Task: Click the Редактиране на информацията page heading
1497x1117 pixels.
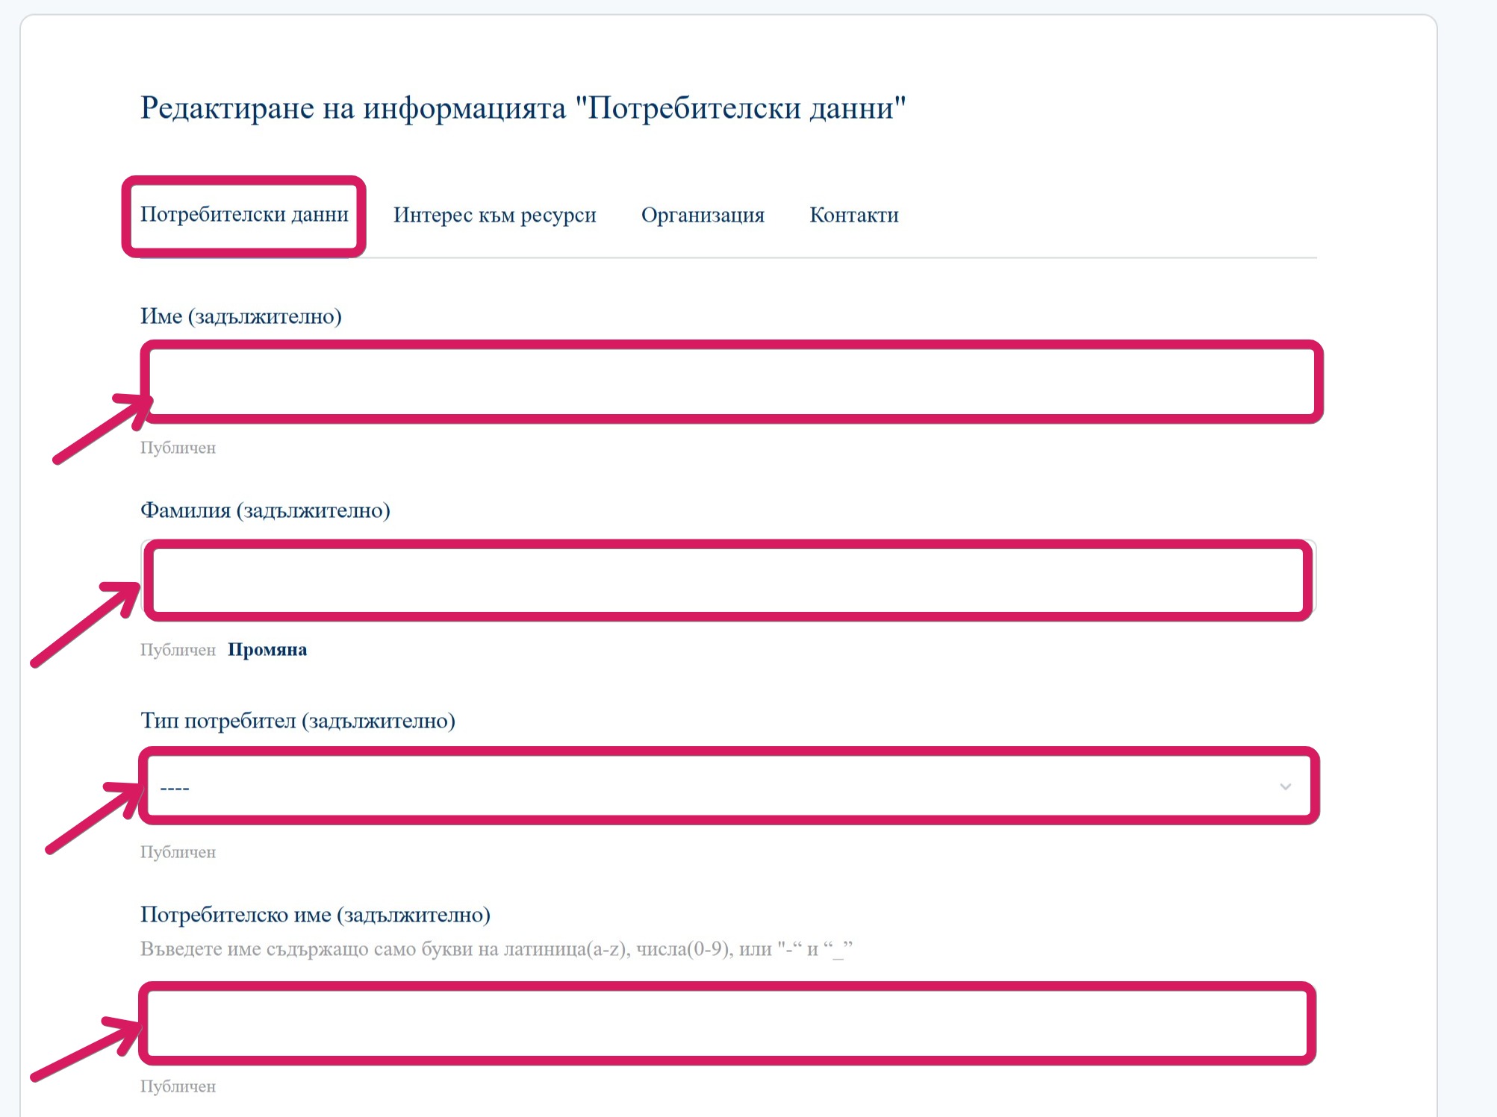Action: point(523,108)
